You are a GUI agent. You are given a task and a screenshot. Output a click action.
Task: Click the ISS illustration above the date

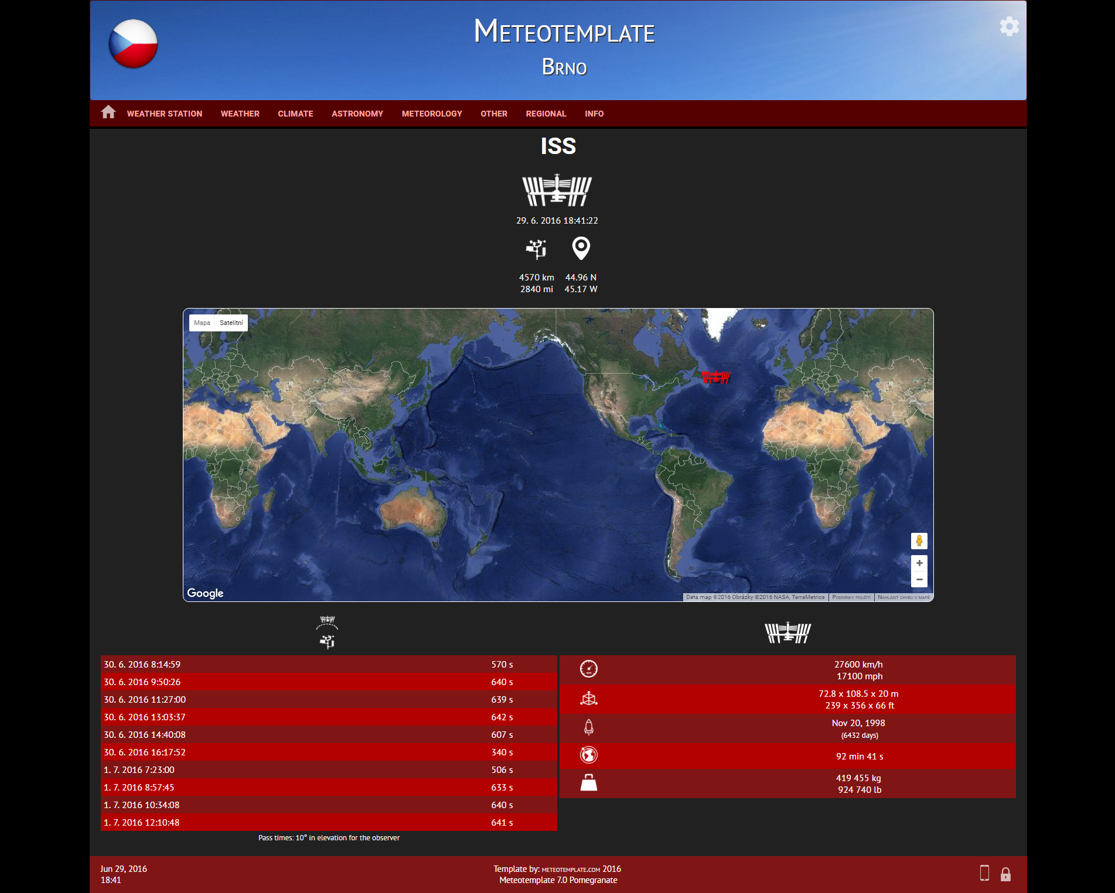click(557, 190)
